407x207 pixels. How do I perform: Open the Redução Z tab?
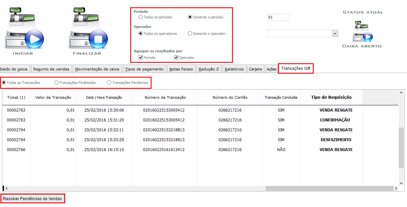tap(209, 69)
